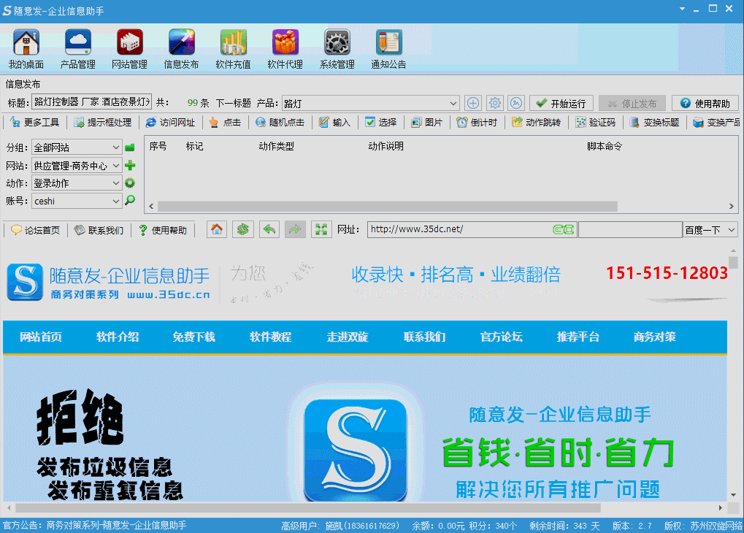This screenshot has height=533, width=744.
Task: Expand the 百度一下 search dropdown
Action: point(732,230)
